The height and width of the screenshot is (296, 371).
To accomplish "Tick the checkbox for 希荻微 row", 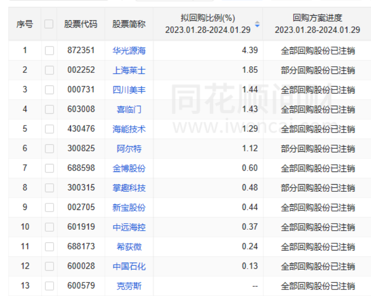I will click(49, 246).
